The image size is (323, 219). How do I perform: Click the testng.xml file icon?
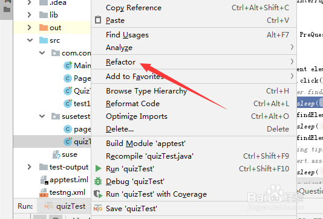click(44, 193)
